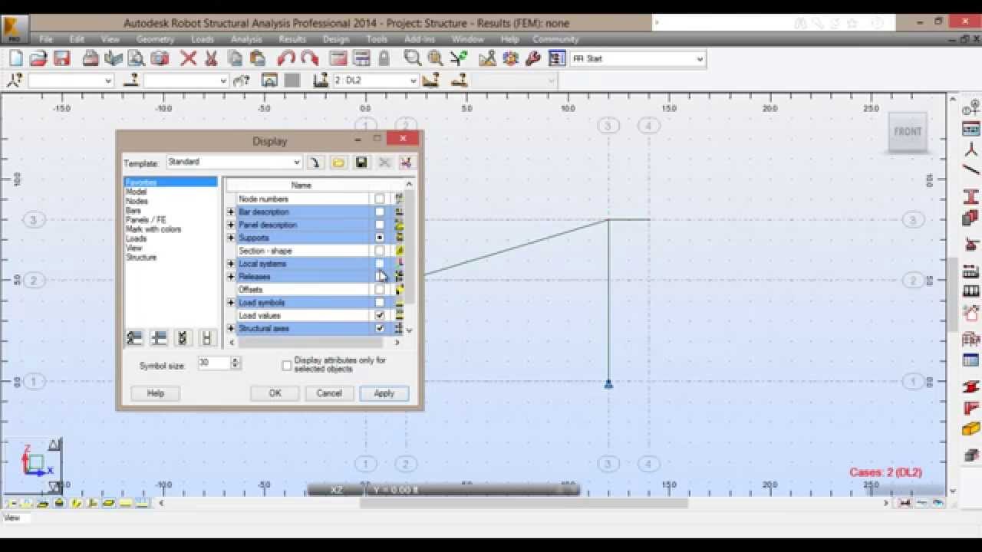Expand the Load symbols row
The height and width of the screenshot is (552, 982).
(231, 303)
